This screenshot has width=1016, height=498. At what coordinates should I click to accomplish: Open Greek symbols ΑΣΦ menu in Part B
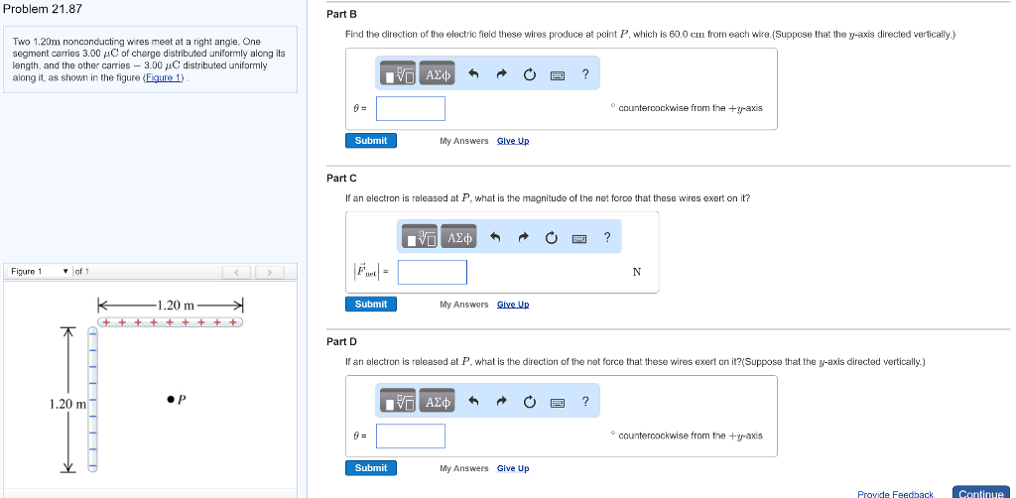(437, 74)
